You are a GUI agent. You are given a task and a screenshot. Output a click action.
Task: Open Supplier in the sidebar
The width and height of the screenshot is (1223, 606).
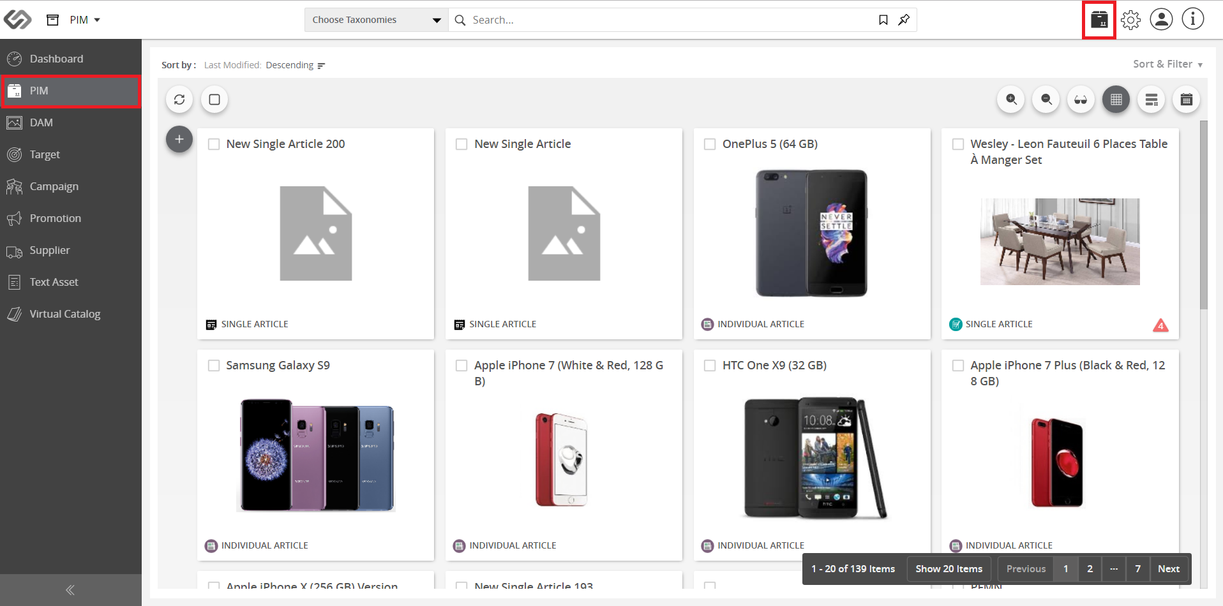click(x=71, y=250)
